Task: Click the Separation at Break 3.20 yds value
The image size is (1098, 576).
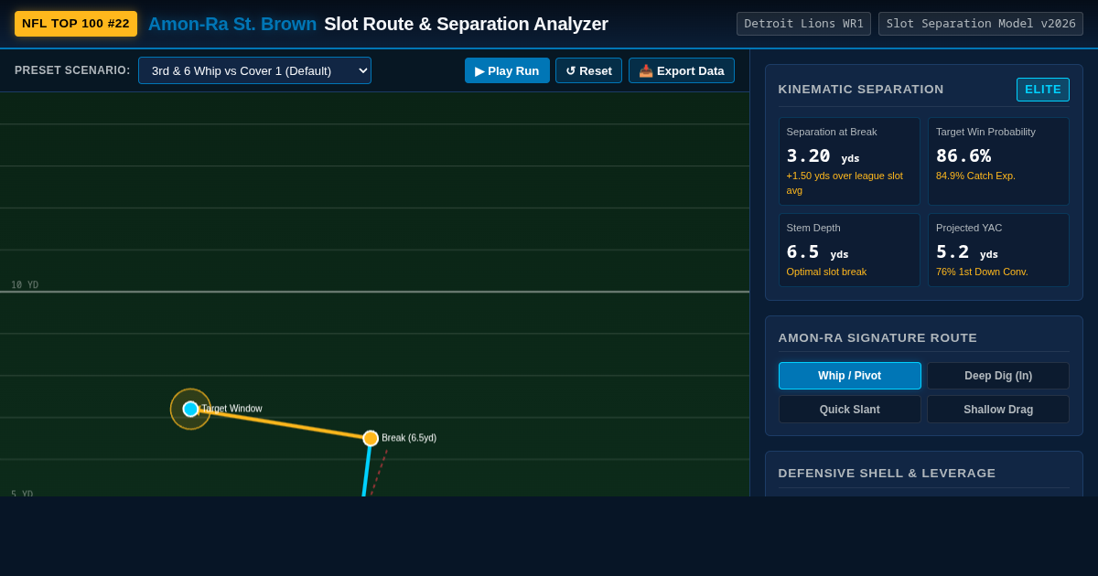Action: click(x=823, y=156)
